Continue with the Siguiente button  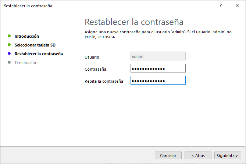coord(228,156)
